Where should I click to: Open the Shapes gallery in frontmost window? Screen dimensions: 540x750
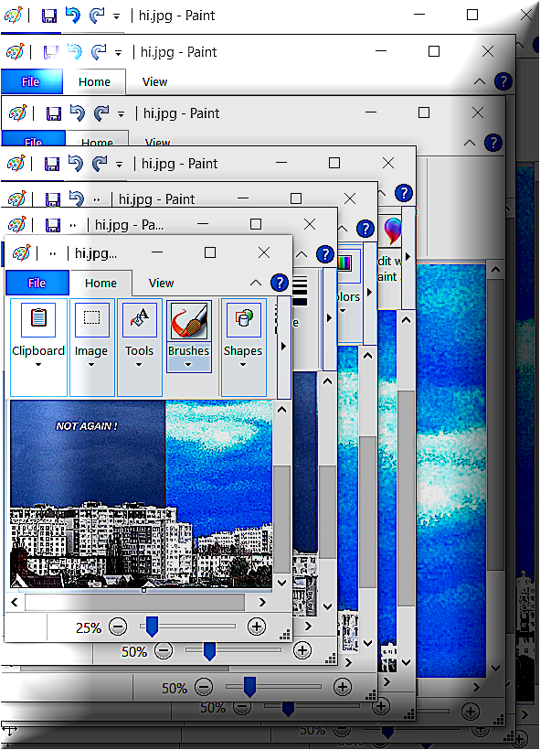(243, 348)
